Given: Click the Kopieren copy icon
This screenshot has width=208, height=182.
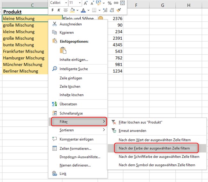Looking at the screenshot, I should [54, 32].
